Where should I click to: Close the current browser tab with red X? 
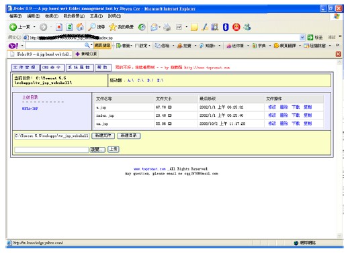point(338,54)
